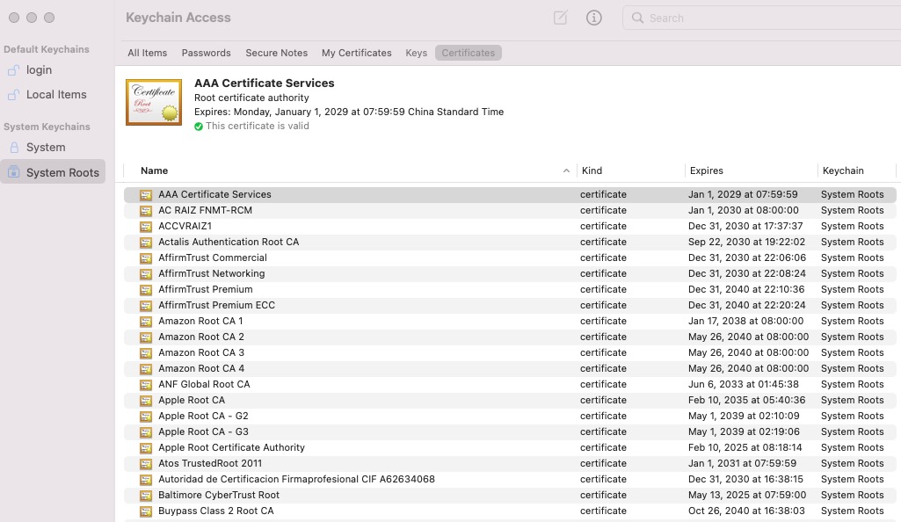Sort the list by Expires column
Viewport: 901px width, 522px height.
click(x=706, y=170)
